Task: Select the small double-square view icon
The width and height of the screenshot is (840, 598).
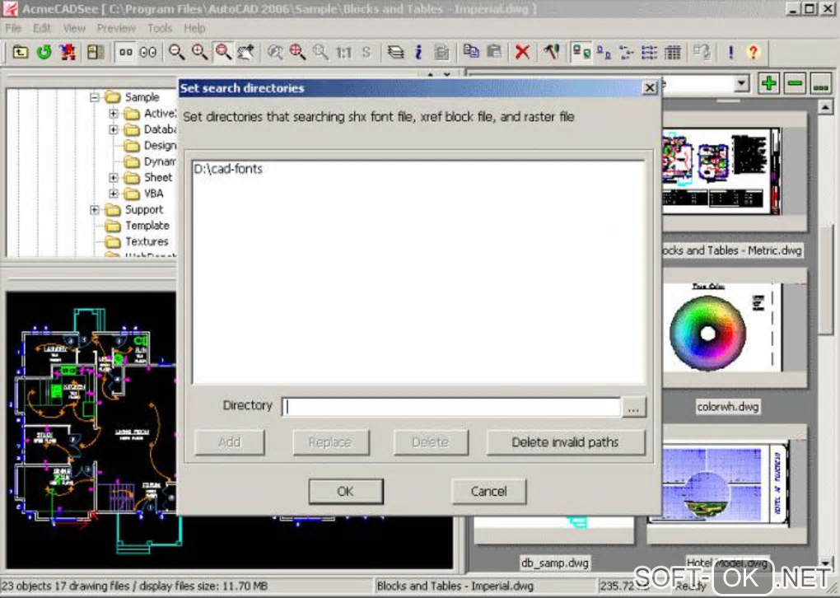Action: point(126,52)
